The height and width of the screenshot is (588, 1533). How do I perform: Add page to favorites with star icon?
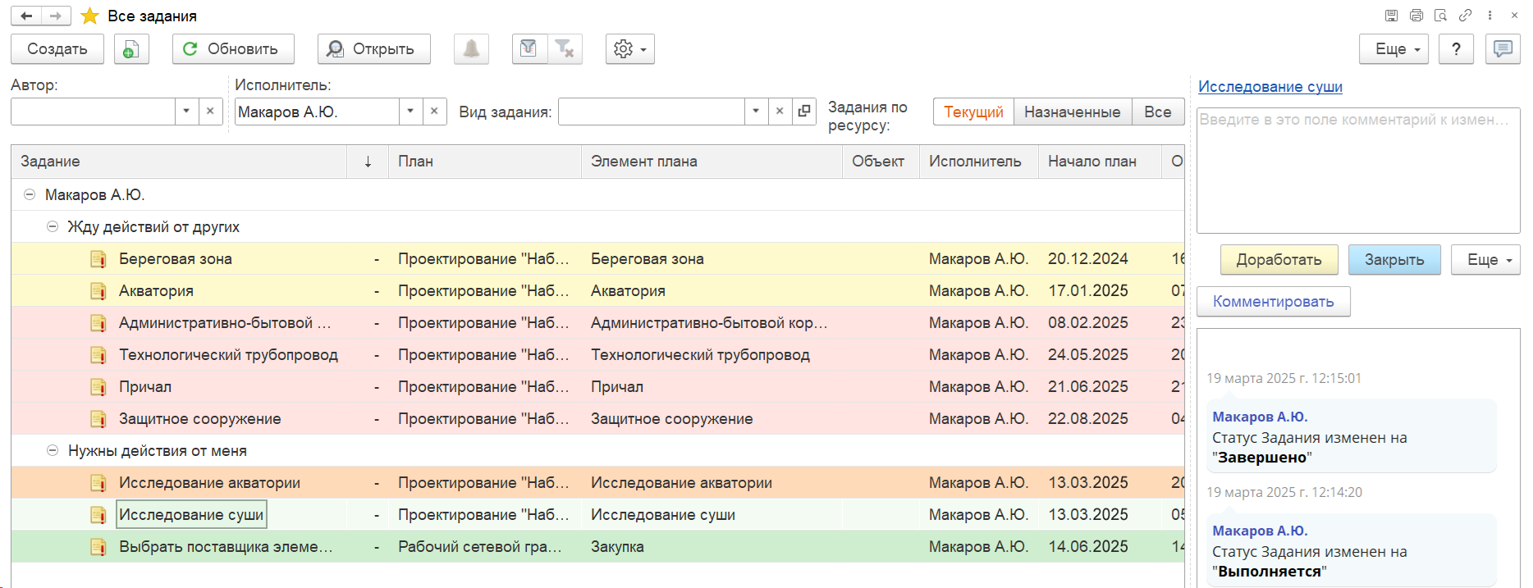(90, 16)
